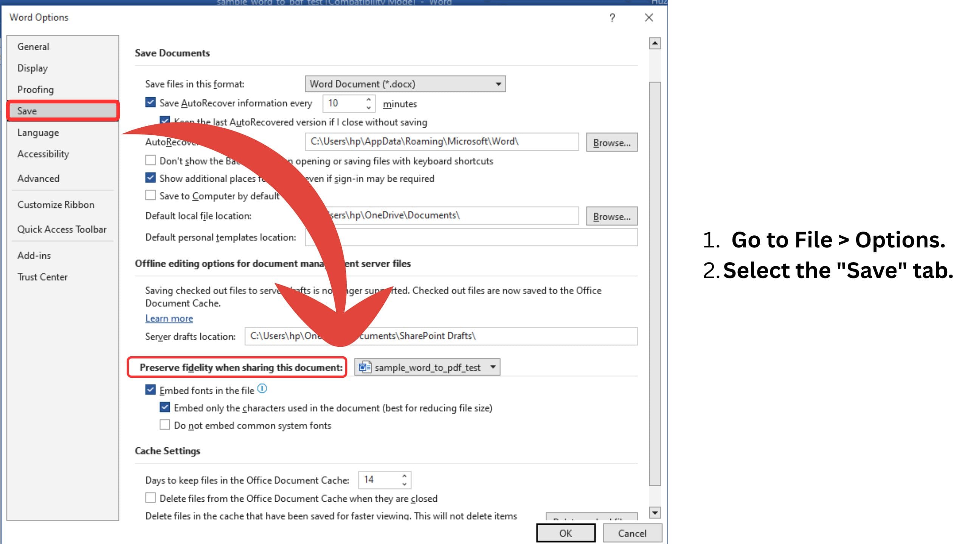968x544 pixels.
Task: Check Do not embed common system fonts
Action: 165,425
